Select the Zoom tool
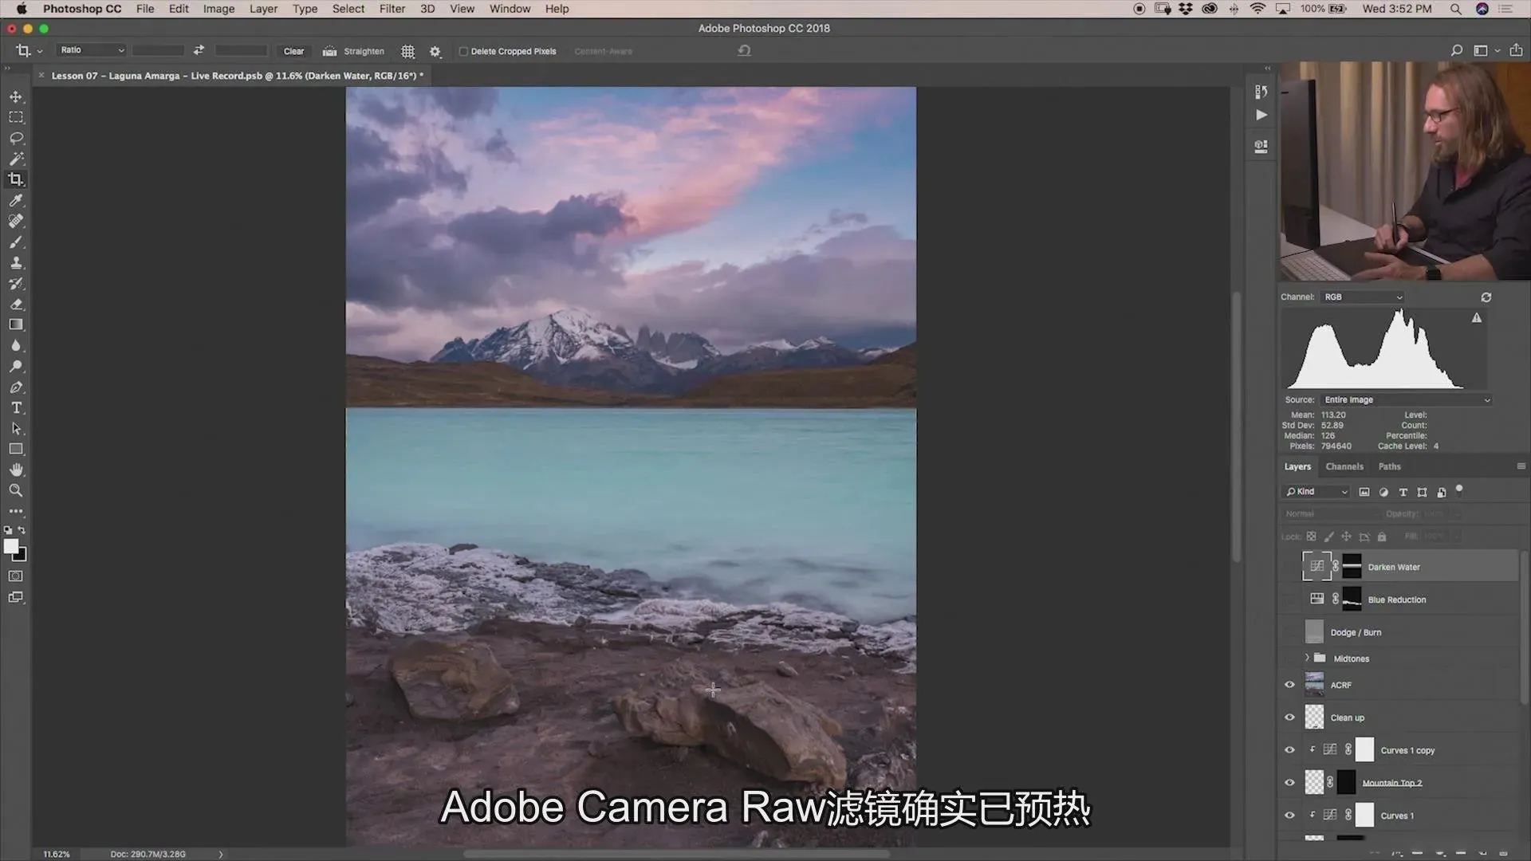 click(16, 490)
